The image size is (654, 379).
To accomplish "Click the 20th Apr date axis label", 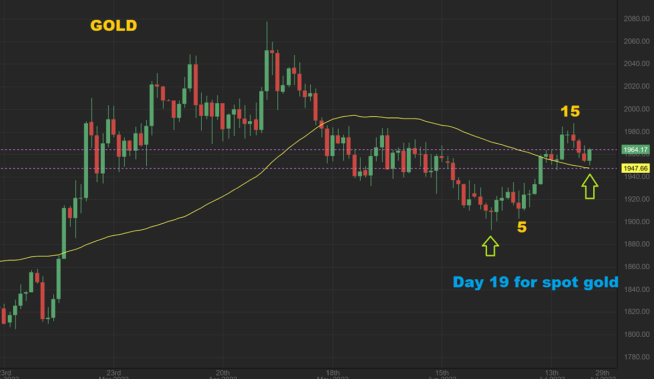I will coord(223,375).
